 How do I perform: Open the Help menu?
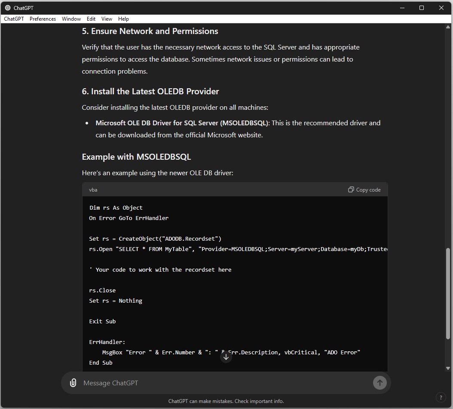(123, 19)
